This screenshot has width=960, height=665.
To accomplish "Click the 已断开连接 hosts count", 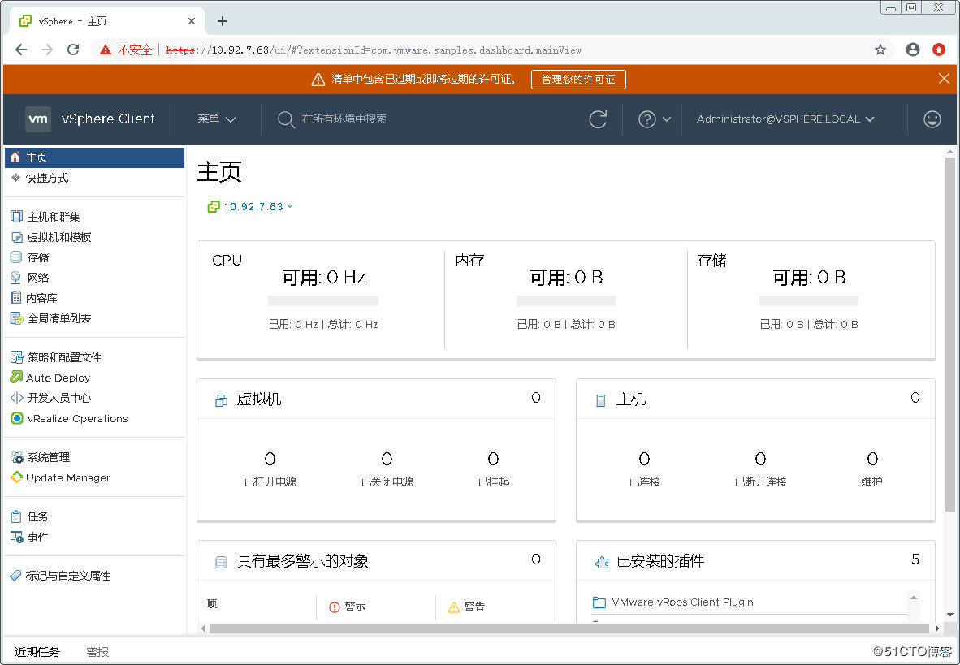I will pyautogui.click(x=760, y=459).
